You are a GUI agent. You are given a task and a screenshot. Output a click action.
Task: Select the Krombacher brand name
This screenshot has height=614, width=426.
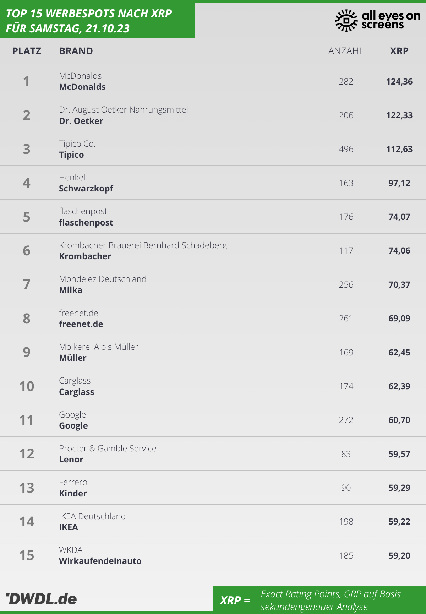coord(85,256)
